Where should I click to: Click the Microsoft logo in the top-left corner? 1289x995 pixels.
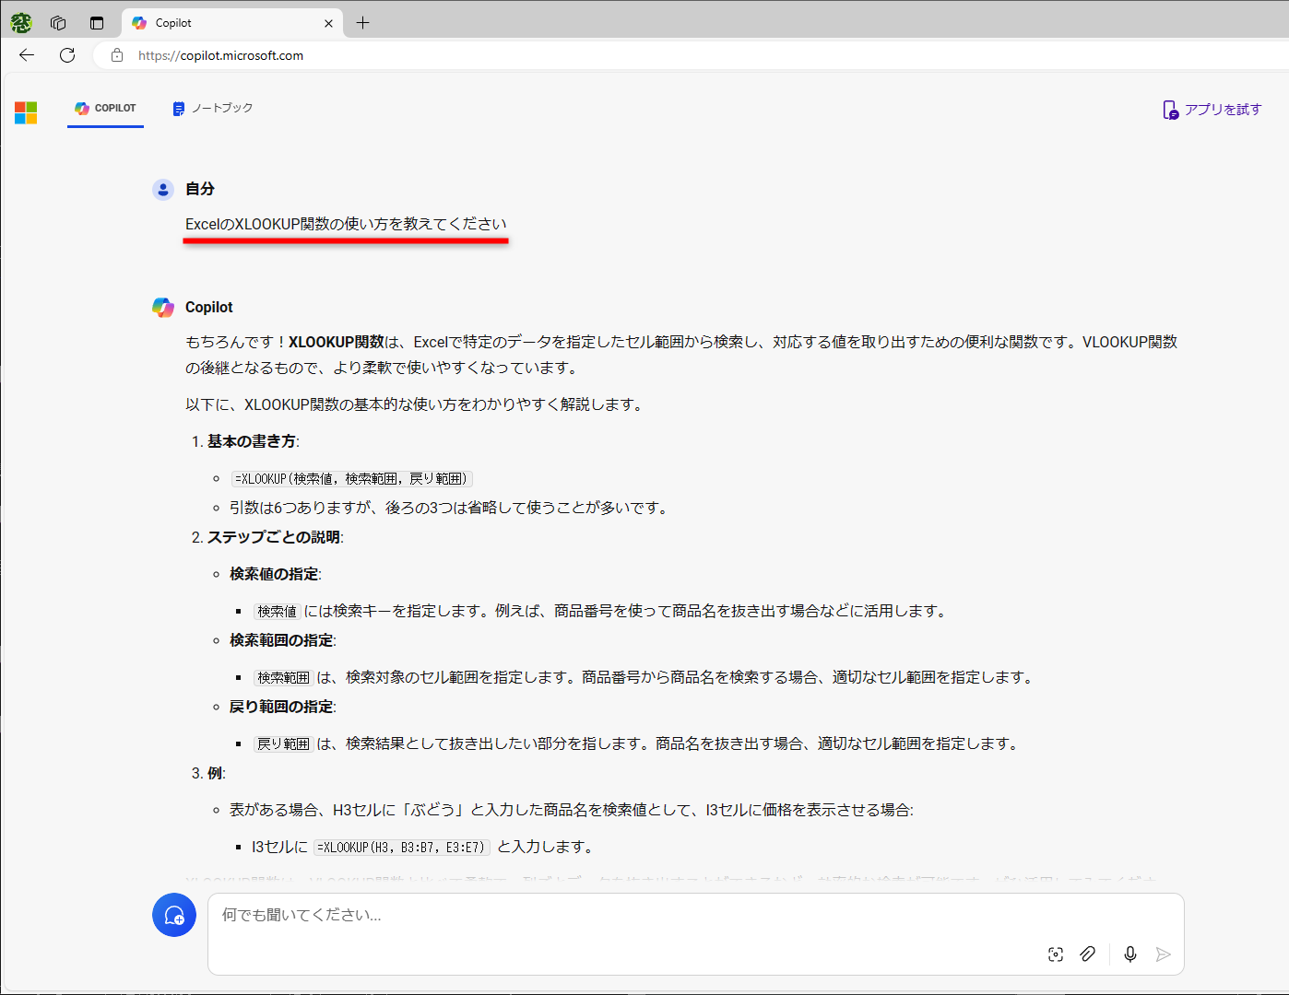(x=26, y=112)
